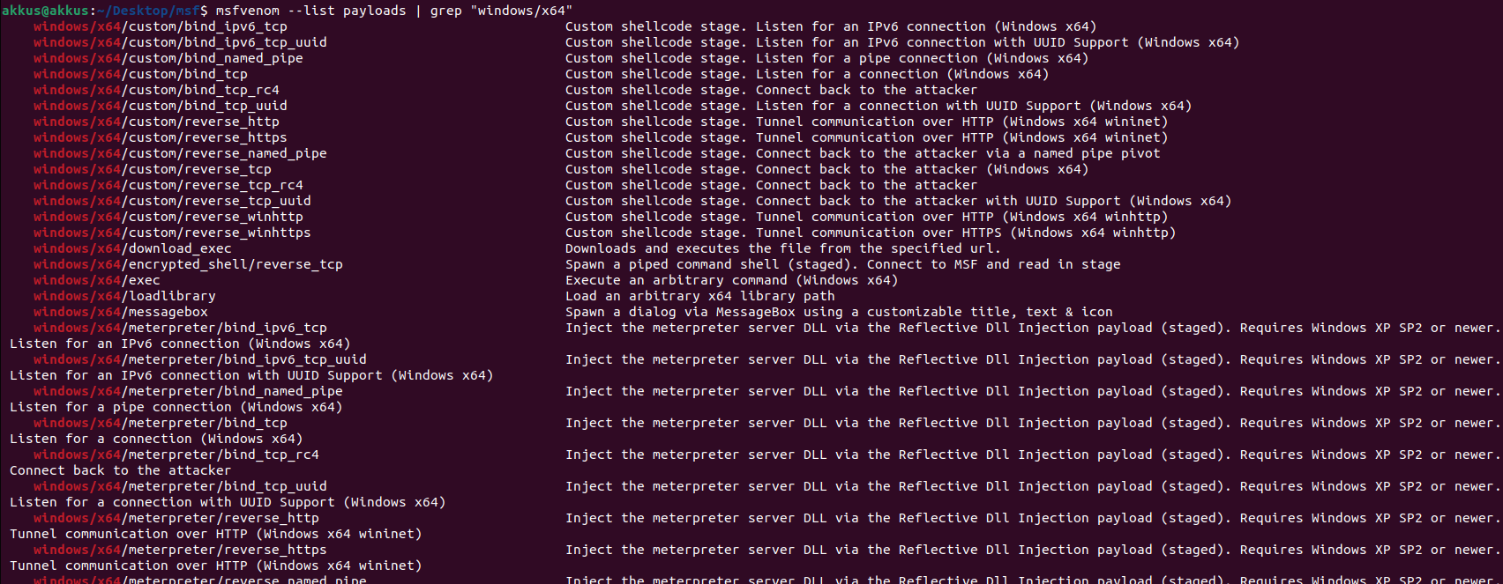Click the windows/x64/meterpreter/bind_named_pipe payload name
This screenshot has height=584, width=1503.
pyautogui.click(x=188, y=391)
